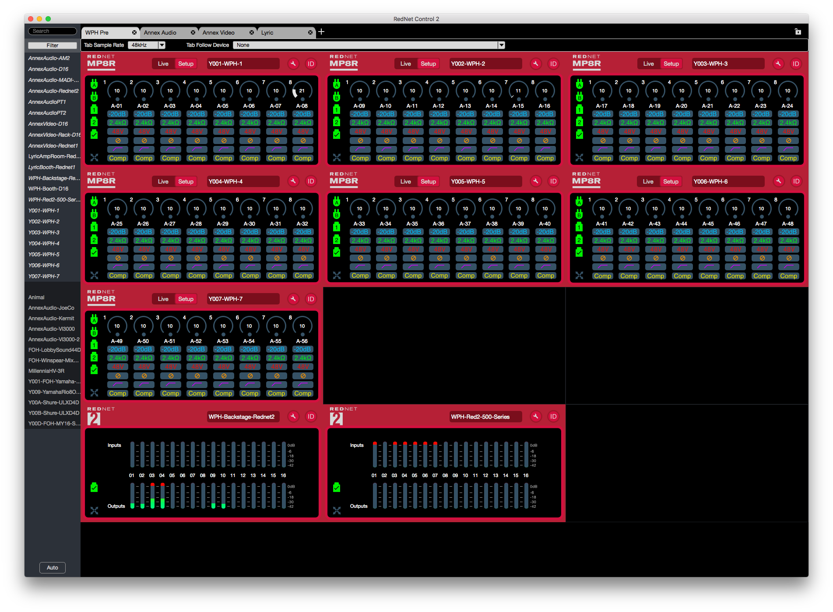Click ID button on WPH-Red2-500-Series
This screenshot has width=833, height=612.
553,417
